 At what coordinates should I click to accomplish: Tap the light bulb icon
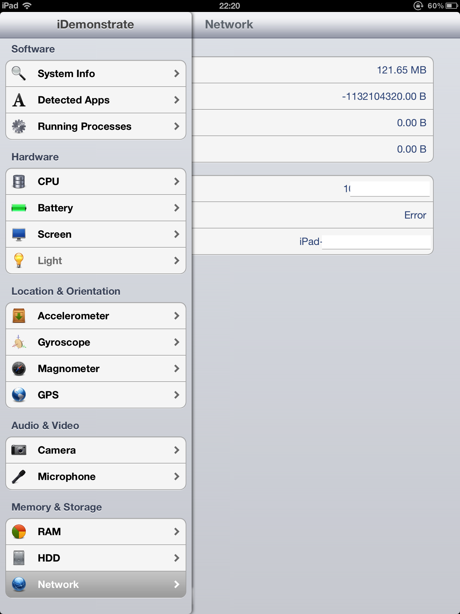pos(19,260)
